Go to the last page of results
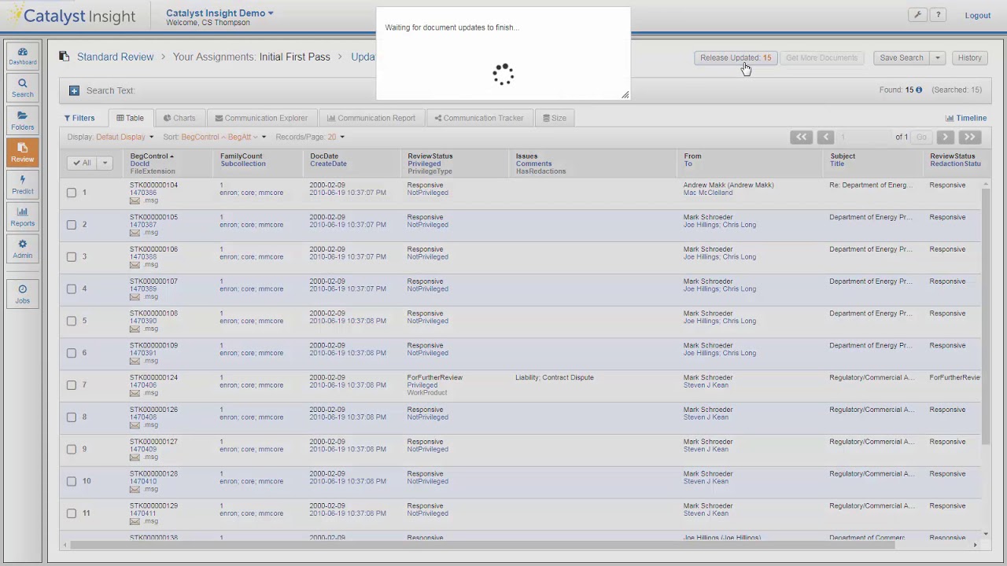This screenshot has width=1007, height=566. (x=969, y=137)
